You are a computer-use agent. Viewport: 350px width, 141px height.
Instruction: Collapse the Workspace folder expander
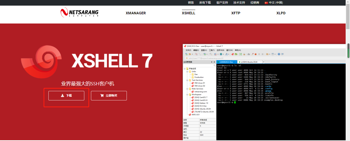[188, 95]
